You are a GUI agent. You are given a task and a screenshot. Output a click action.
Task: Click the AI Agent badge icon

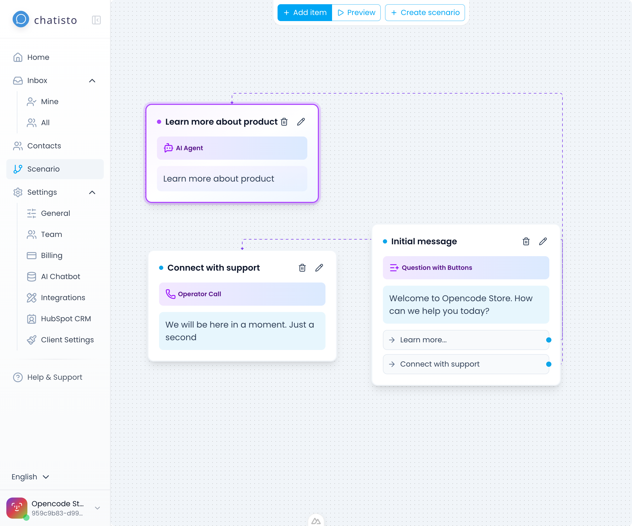click(168, 148)
